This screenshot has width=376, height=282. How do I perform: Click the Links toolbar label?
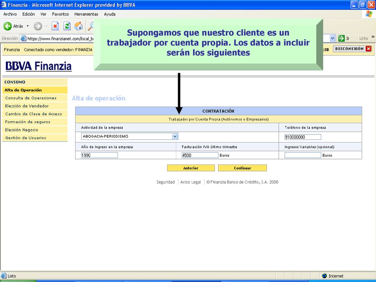(364, 38)
